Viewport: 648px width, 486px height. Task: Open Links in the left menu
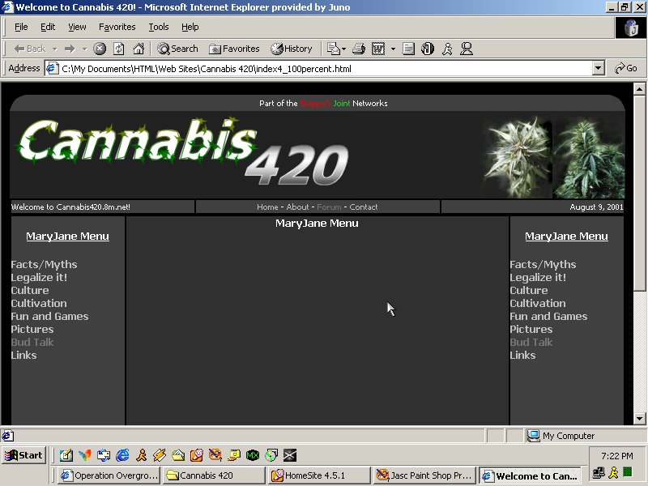24,356
